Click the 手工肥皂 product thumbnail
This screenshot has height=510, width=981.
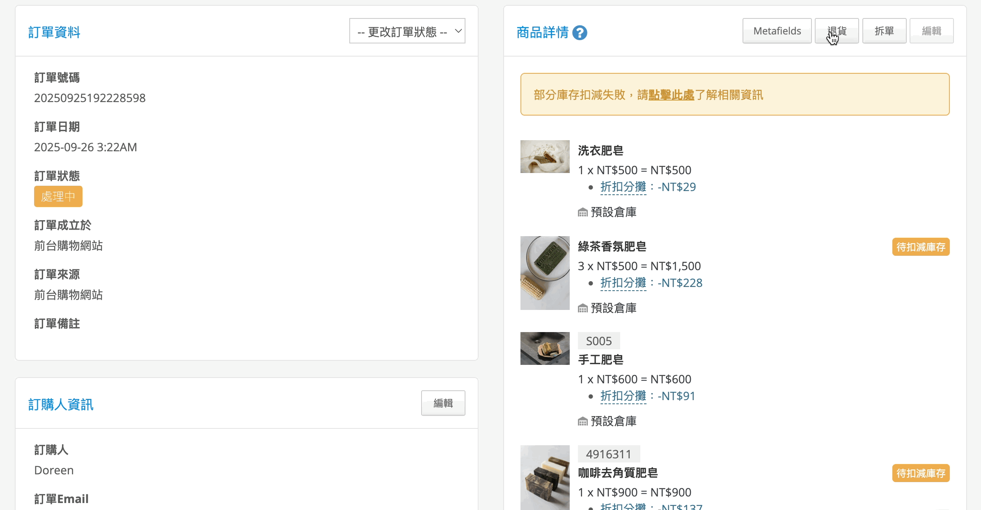point(545,348)
